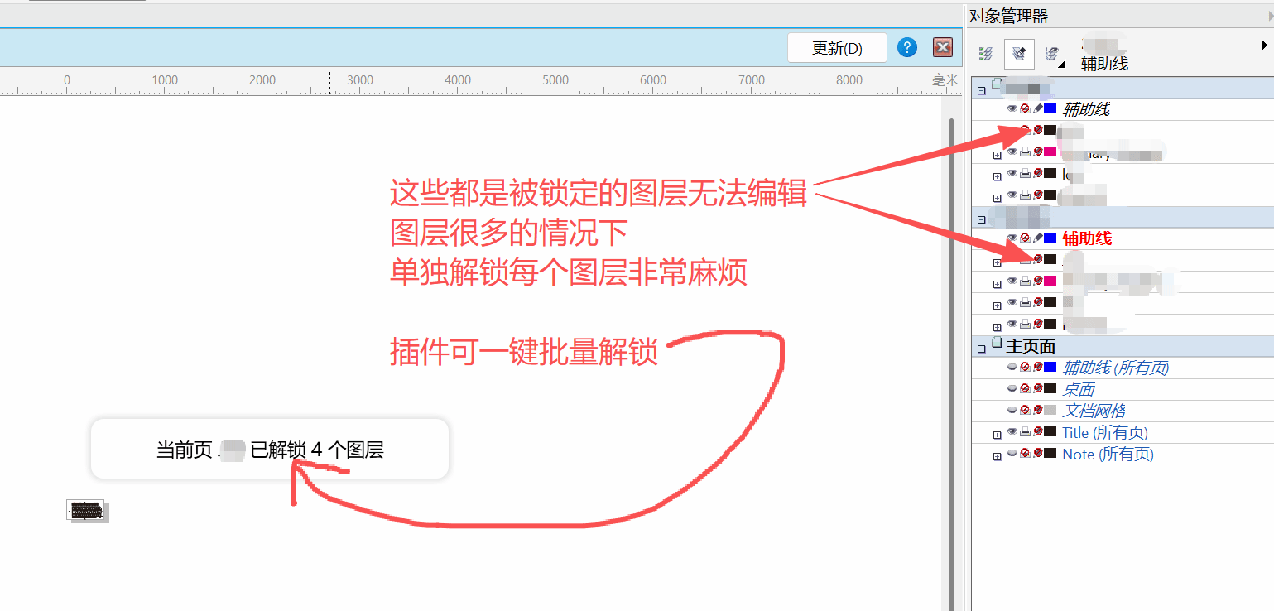
Task: Collapse the 主页面 tree node
Action: pos(982,349)
